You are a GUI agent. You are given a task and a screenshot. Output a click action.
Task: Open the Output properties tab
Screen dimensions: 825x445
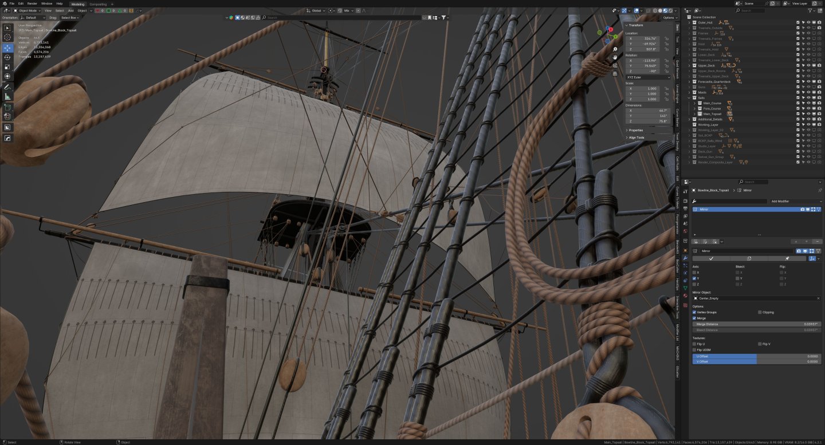[685, 208]
